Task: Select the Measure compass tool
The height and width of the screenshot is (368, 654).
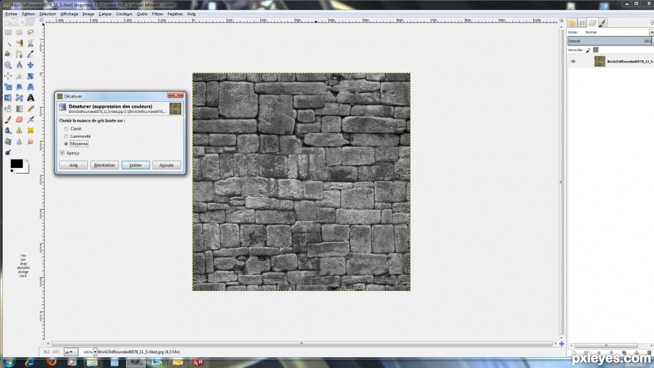Action: point(19,65)
